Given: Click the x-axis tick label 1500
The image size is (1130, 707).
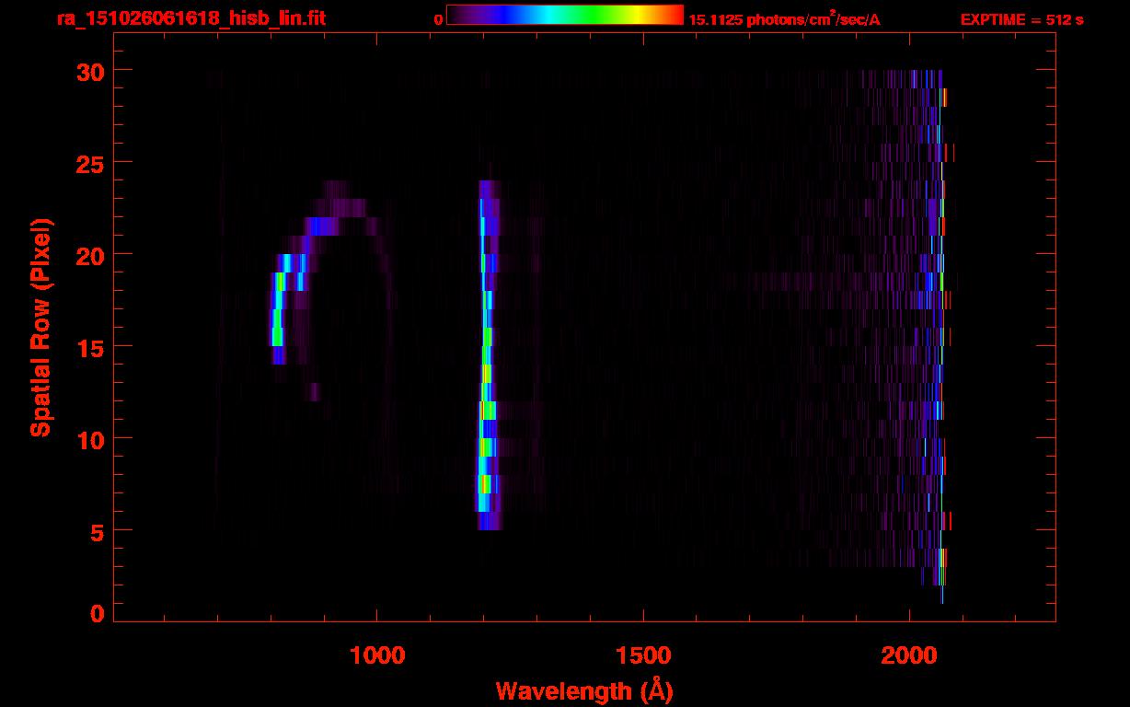Looking at the screenshot, I should (x=642, y=655).
